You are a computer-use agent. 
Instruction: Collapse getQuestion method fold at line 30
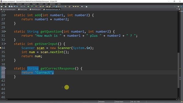[6, 31]
